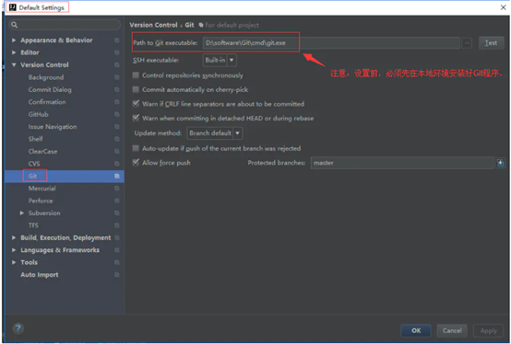Screen dimensions: 511x344
Task: Click the project-level icon beside Perforce
Action: pyautogui.click(x=116, y=201)
